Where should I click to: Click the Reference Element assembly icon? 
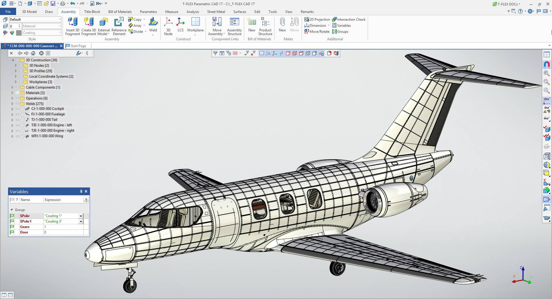(x=119, y=26)
